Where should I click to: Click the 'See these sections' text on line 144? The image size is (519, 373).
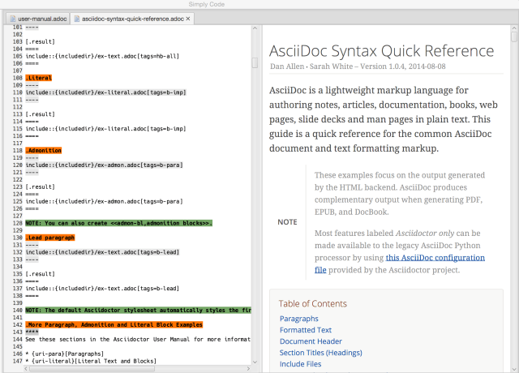pos(139,339)
